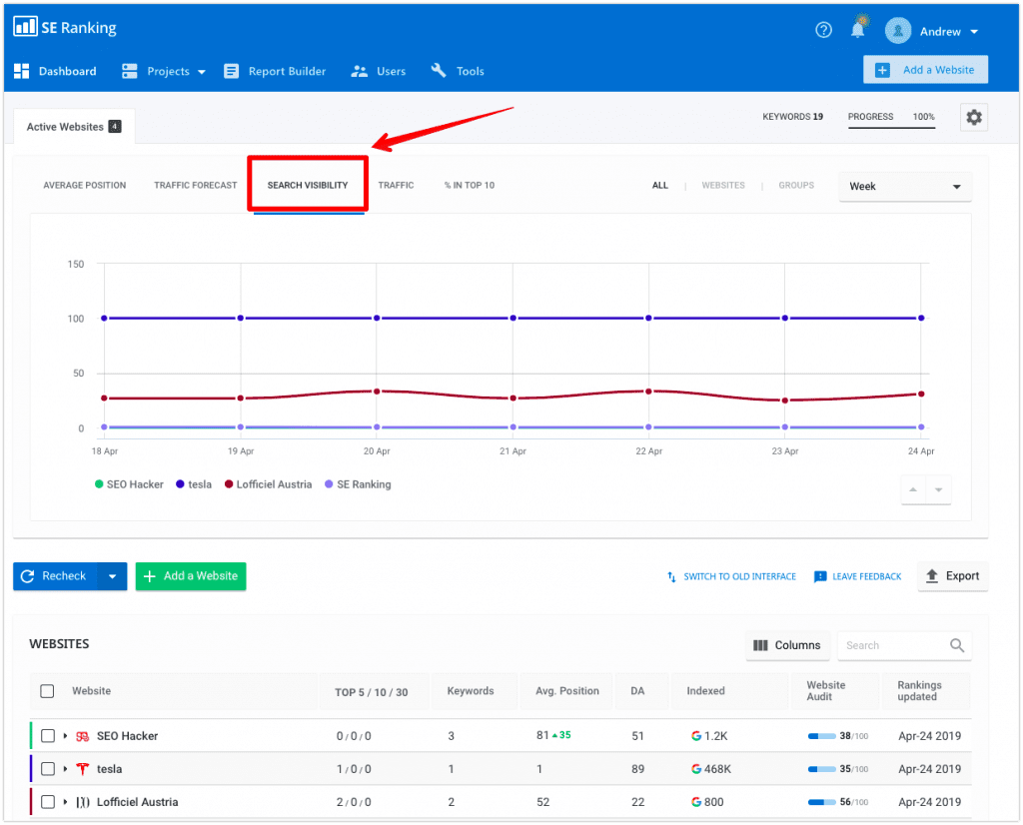
Task: Page the chart legend up
Action: coord(913,489)
